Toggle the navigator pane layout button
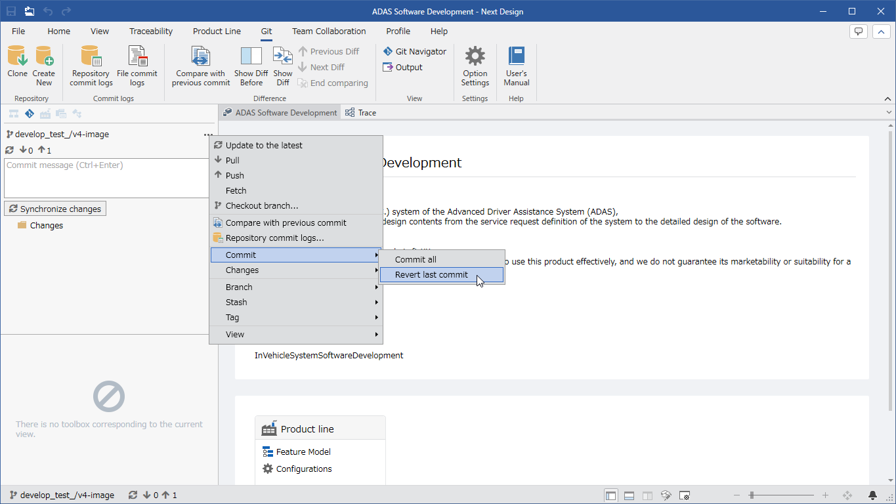This screenshot has height=504, width=896. [610, 495]
